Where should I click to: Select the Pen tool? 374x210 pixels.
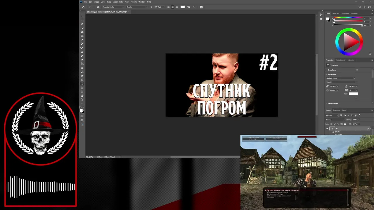82,80
